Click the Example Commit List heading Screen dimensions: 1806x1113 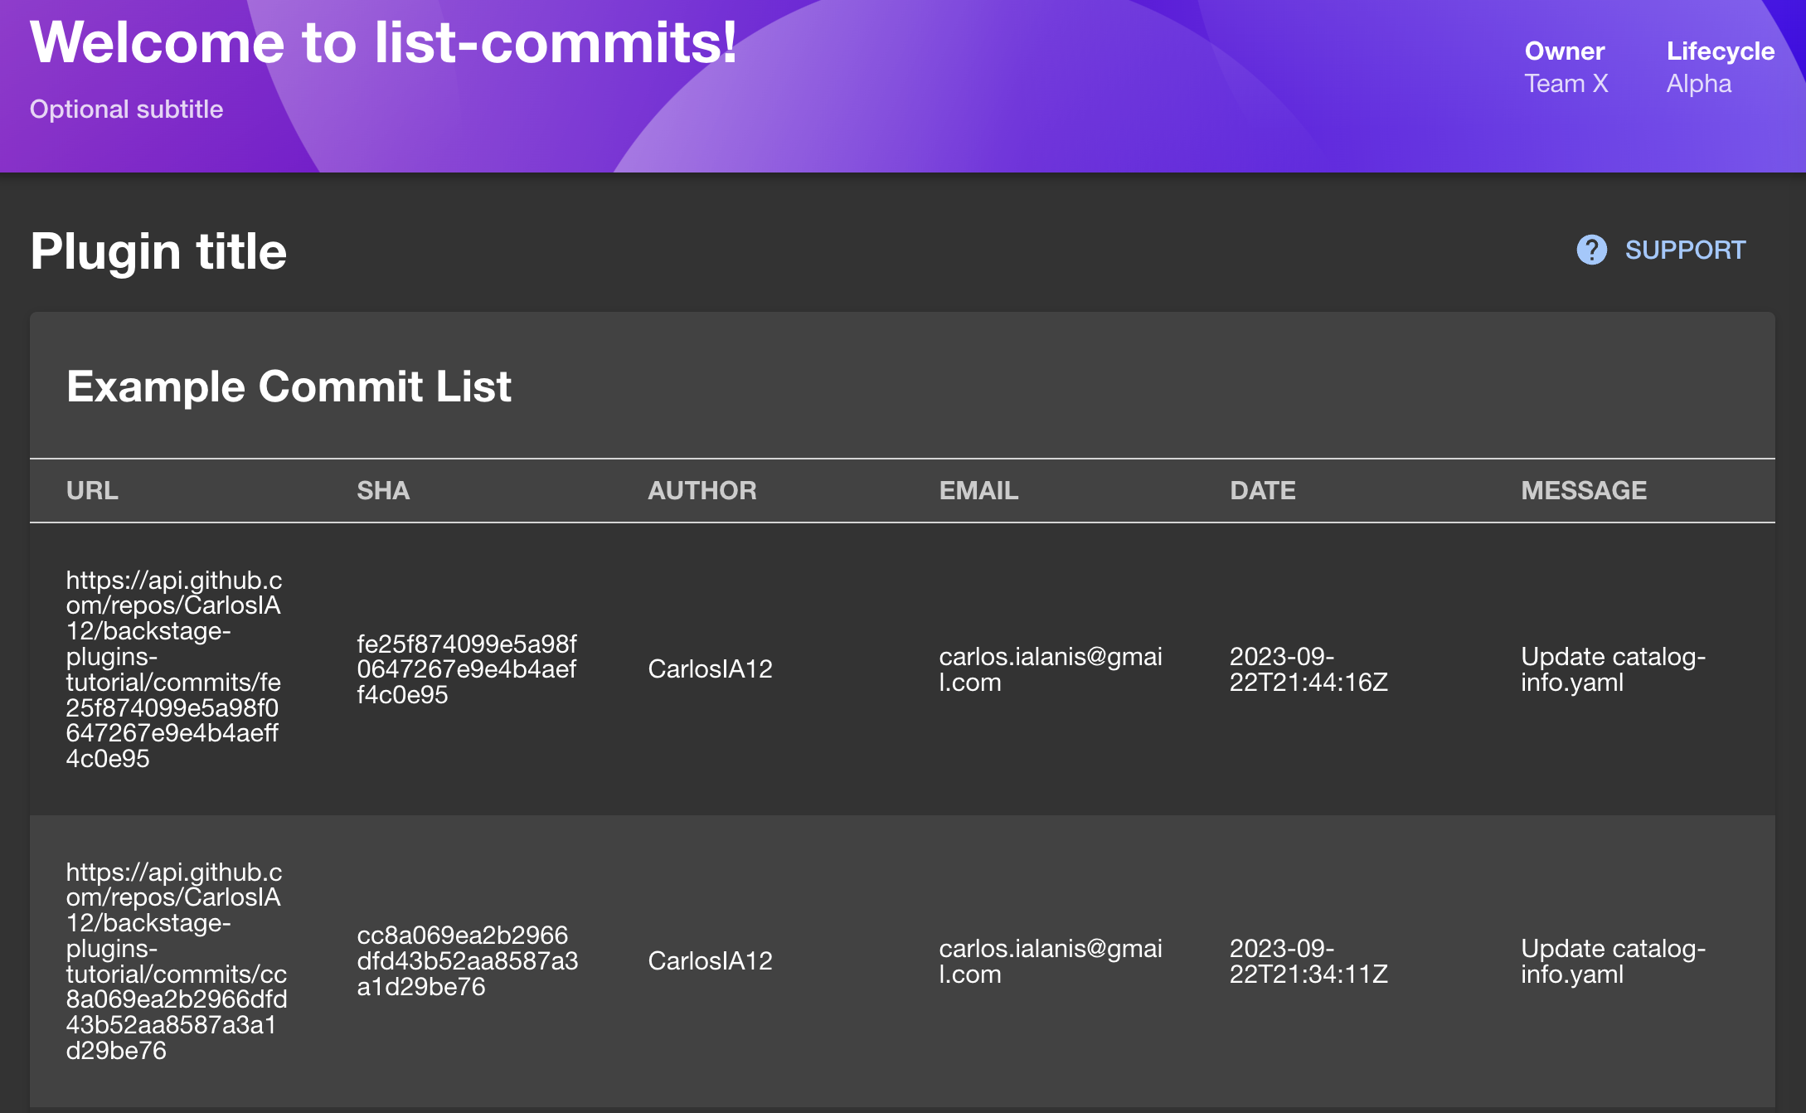tap(289, 386)
